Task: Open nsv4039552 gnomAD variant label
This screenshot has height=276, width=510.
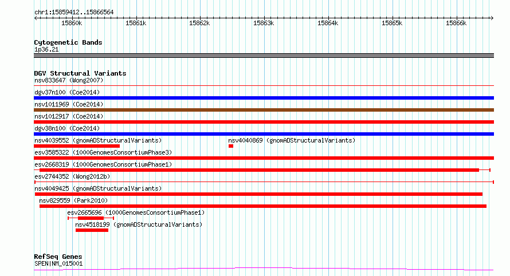Action: tap(98, 140)
